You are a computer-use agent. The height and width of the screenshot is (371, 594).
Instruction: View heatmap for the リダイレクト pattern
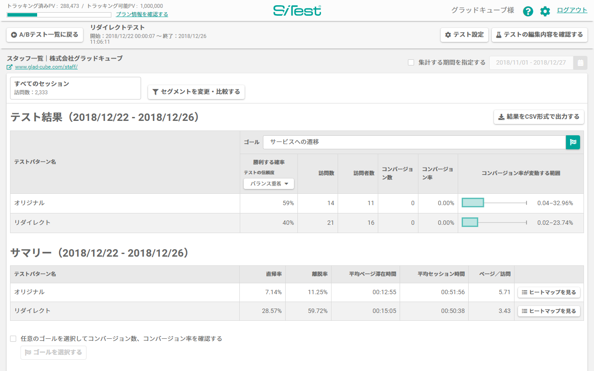tap(549, 311)
